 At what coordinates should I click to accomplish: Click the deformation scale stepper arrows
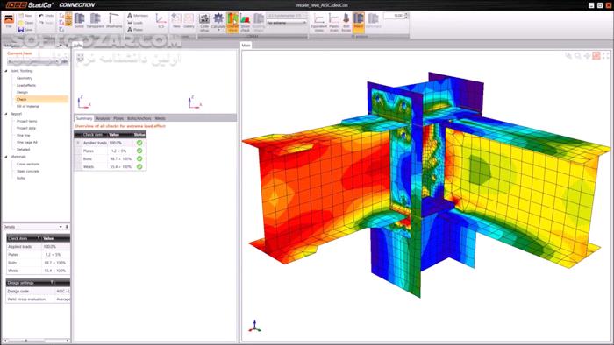coord(406,15)
